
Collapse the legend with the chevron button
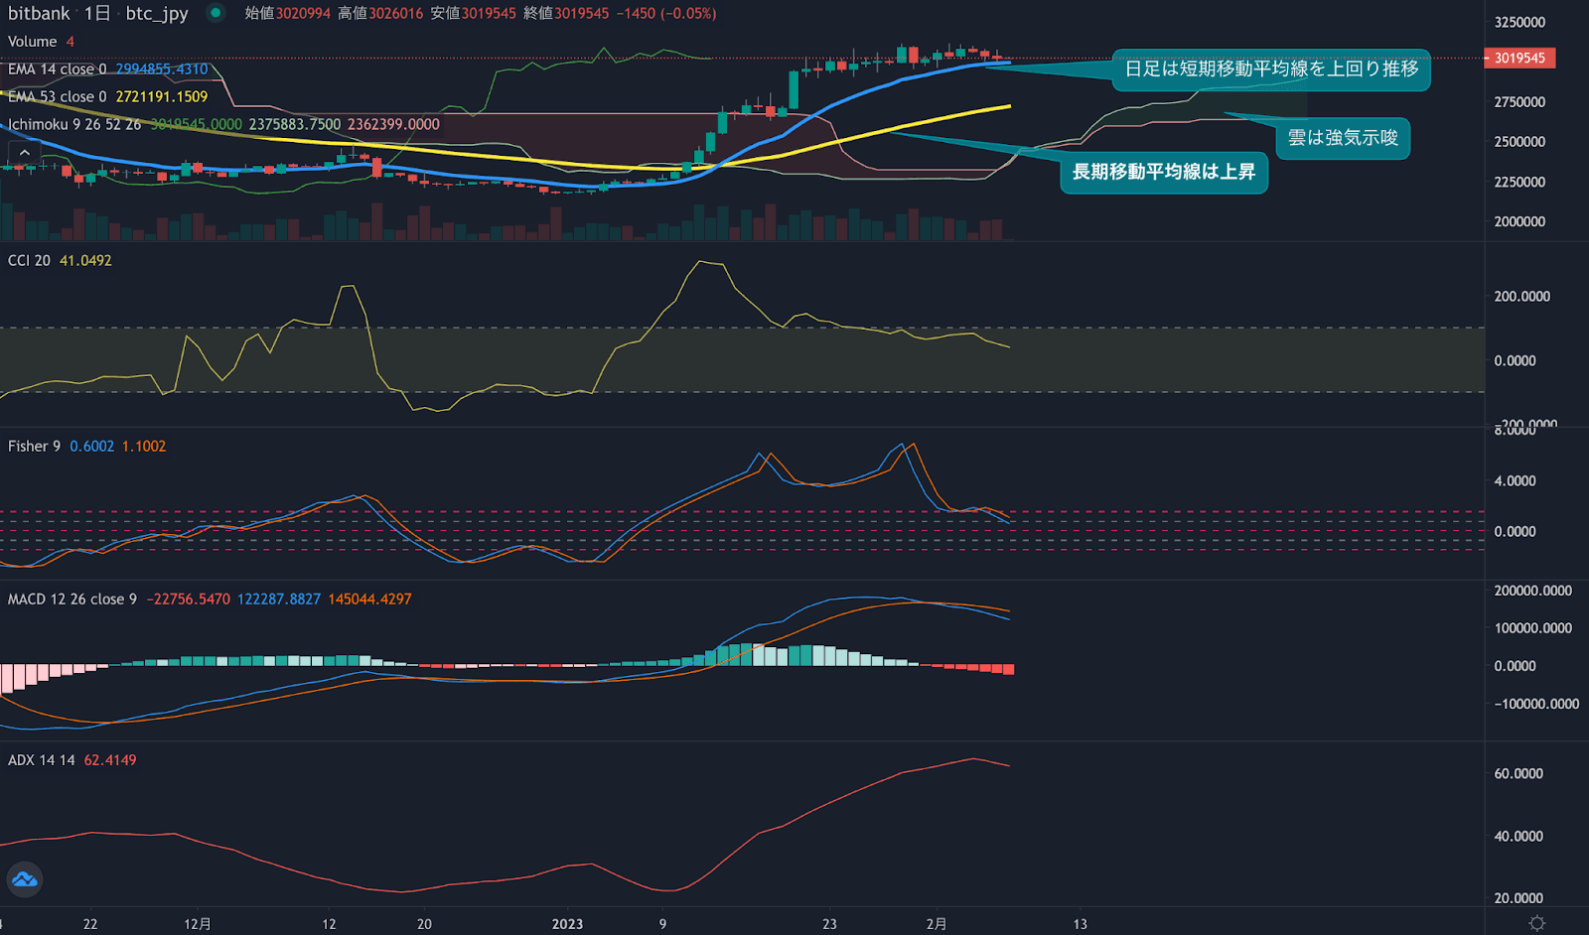point(24,151)
